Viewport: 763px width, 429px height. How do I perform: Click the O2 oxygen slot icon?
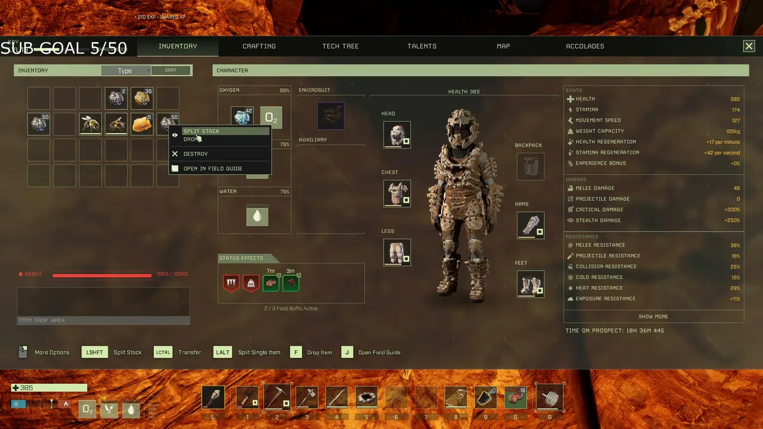coord(271,118)
